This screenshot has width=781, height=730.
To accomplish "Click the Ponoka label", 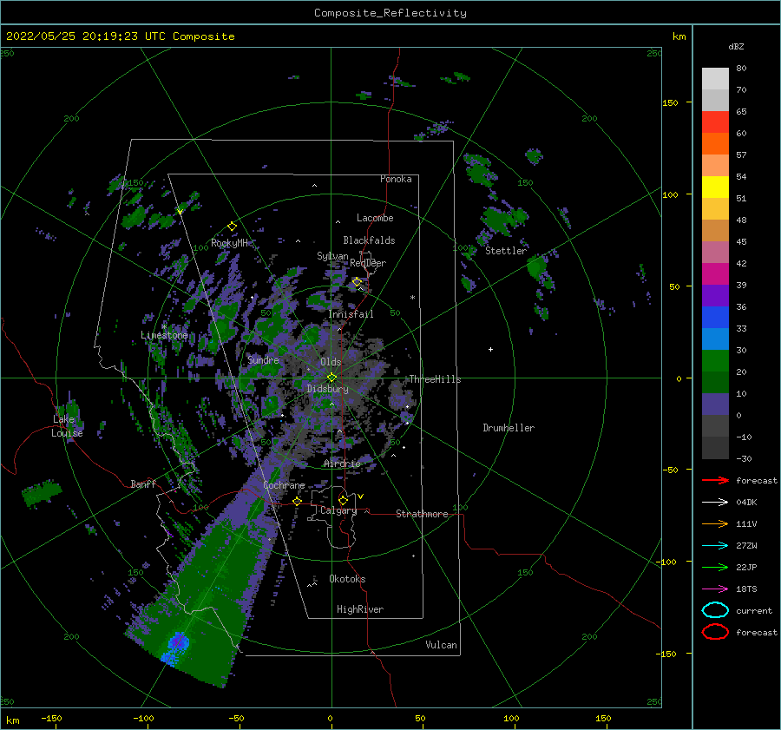I will 396,179.
